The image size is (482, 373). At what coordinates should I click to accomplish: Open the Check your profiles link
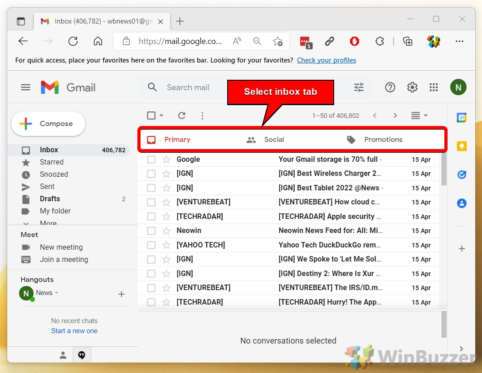[326, 60]
